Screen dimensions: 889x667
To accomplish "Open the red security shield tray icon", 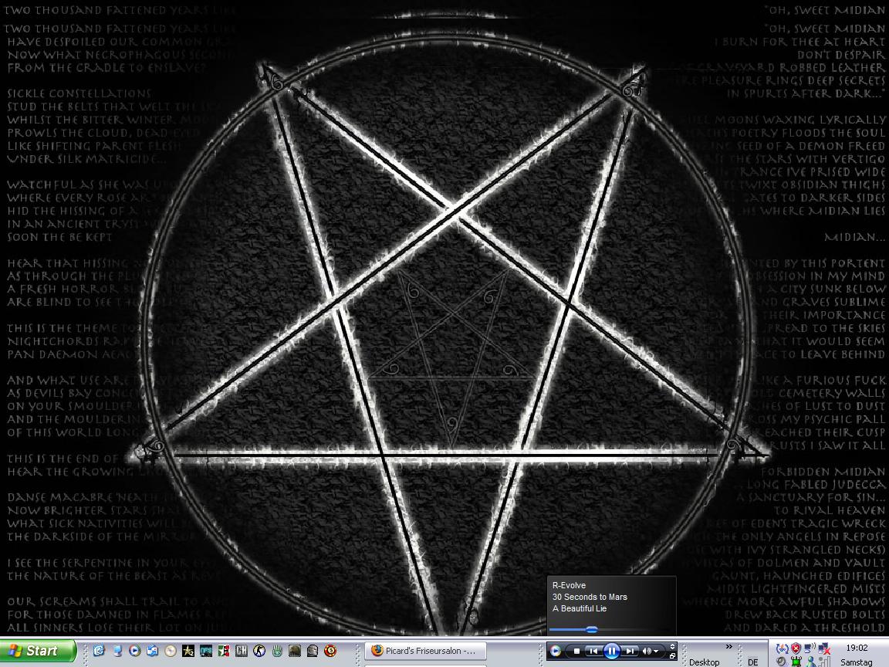I will click(796, 648).
